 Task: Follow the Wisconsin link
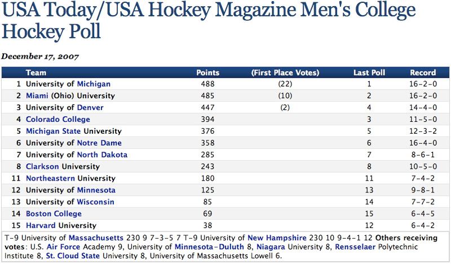pos(96,203)
